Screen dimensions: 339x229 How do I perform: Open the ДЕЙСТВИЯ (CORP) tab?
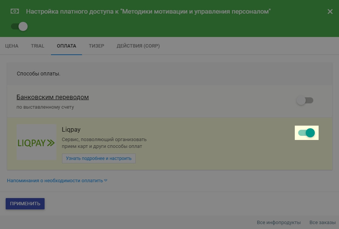[x=138, y=46]
